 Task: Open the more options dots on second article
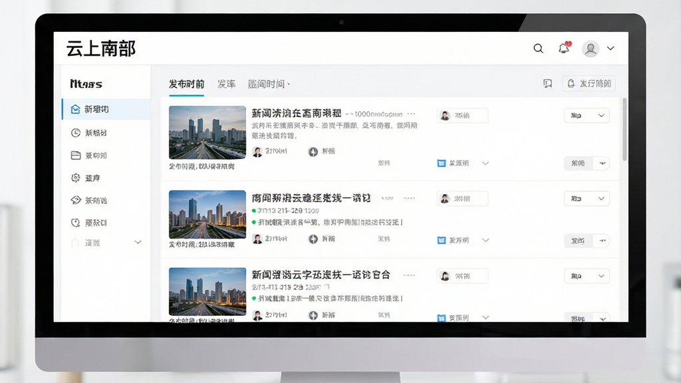(x=409, y=198)
